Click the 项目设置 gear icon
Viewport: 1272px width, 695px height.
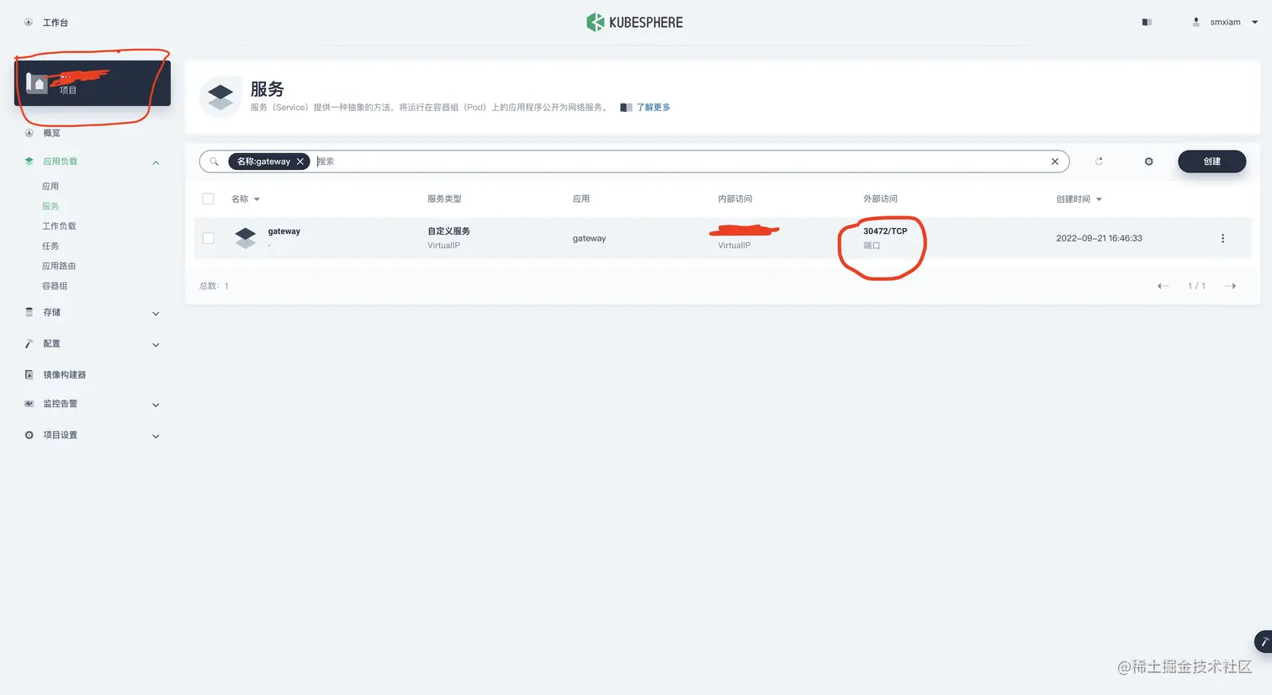[29, 435]
